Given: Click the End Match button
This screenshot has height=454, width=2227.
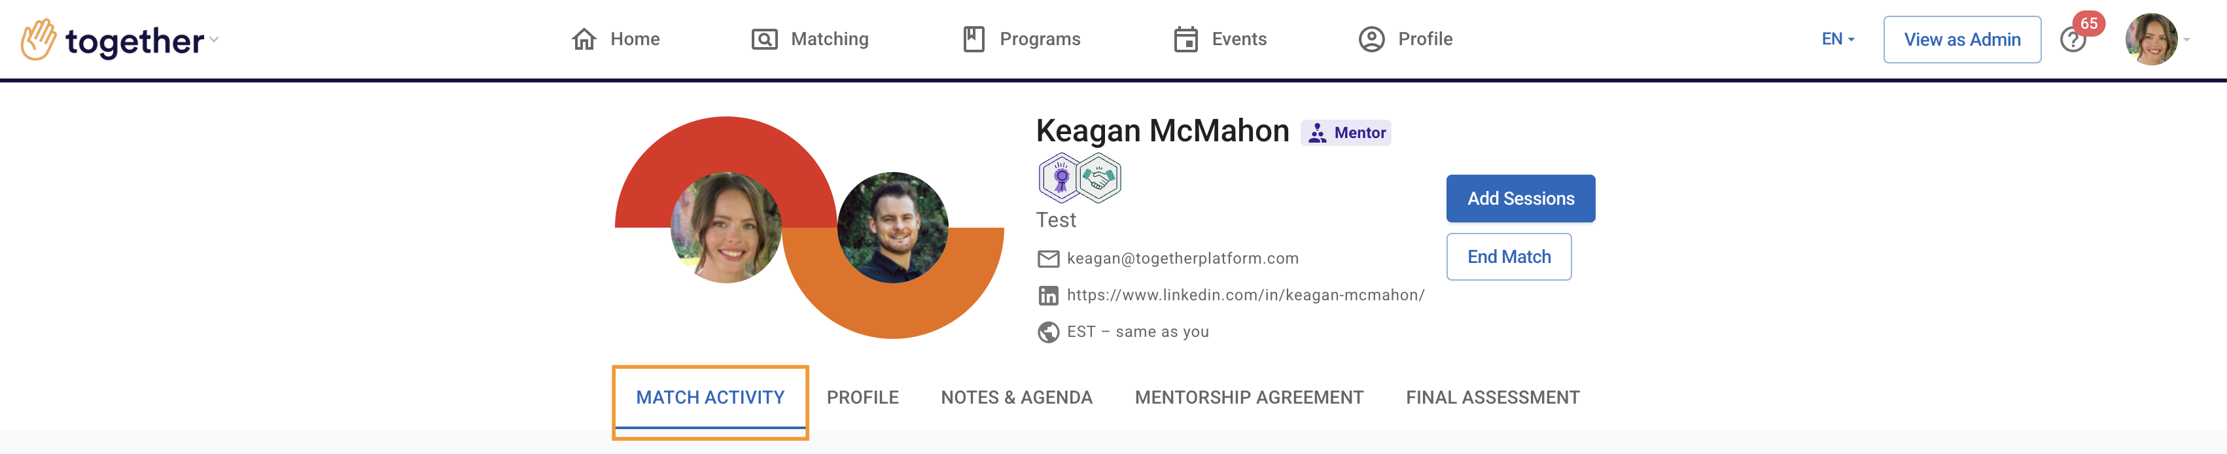Looking at the screenshot, I should tap(1508, 257).
